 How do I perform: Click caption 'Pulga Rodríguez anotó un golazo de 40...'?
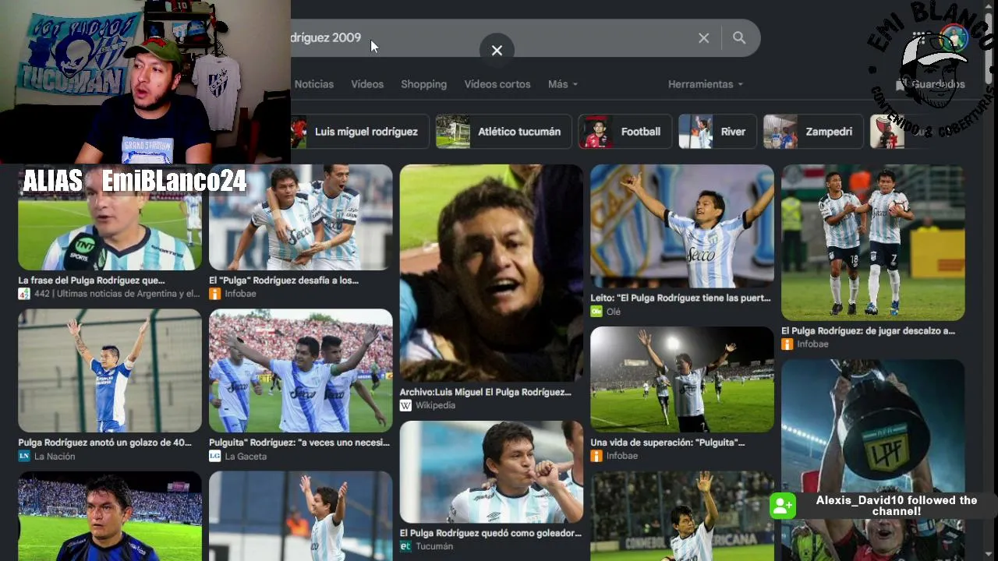click(x=104, y=443)
